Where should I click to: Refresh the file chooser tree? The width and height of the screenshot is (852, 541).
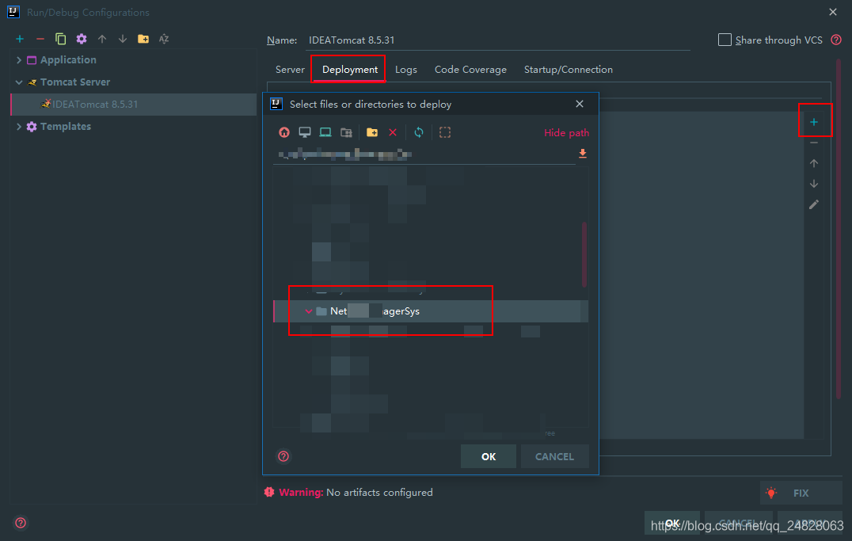(419, 132)
